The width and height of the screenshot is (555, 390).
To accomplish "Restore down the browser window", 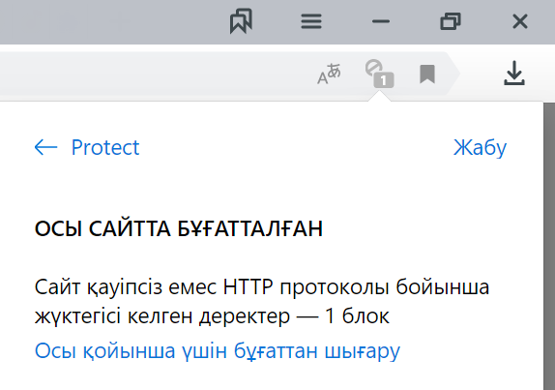I will [451, 21].
